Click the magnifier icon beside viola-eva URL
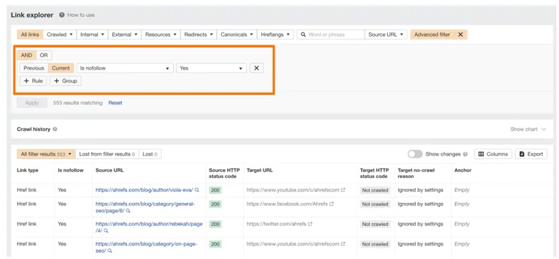 pos(197,190)
